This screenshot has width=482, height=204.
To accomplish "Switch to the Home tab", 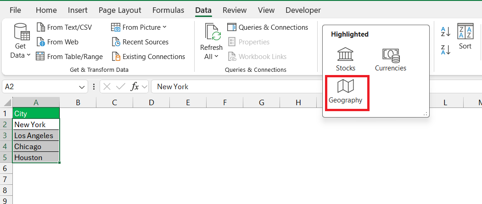I will (x=46, y=10).
